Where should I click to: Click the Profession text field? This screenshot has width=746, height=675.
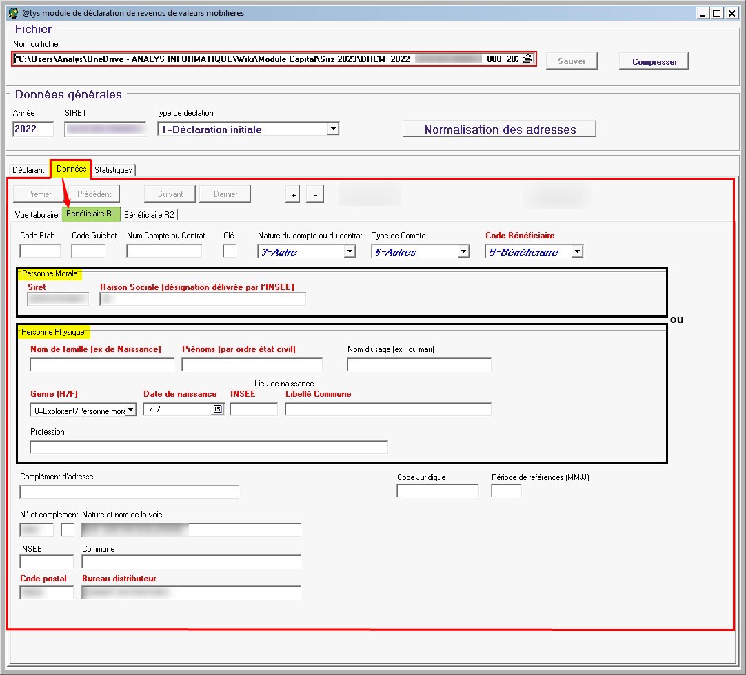[208, 447]
